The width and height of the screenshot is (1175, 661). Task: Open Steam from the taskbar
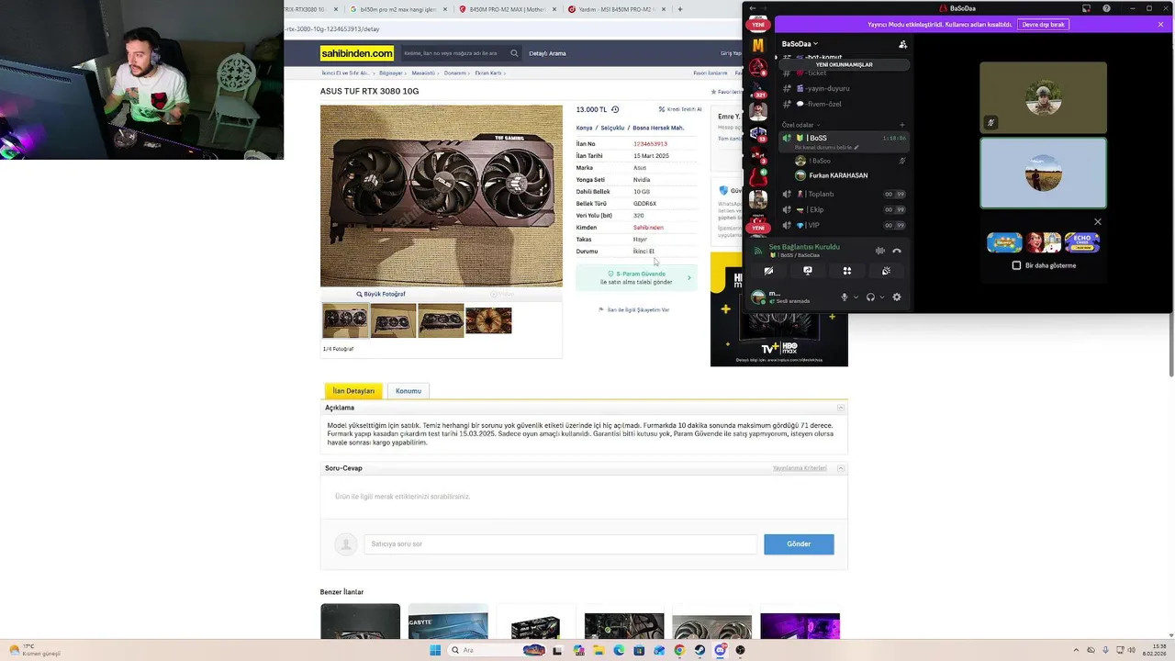click(x=699, y=650)
